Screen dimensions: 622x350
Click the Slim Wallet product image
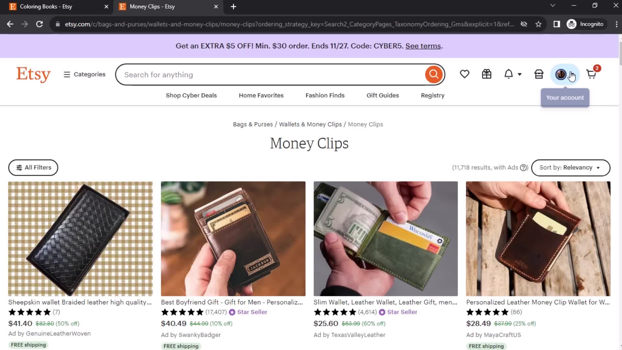point(386,238)
